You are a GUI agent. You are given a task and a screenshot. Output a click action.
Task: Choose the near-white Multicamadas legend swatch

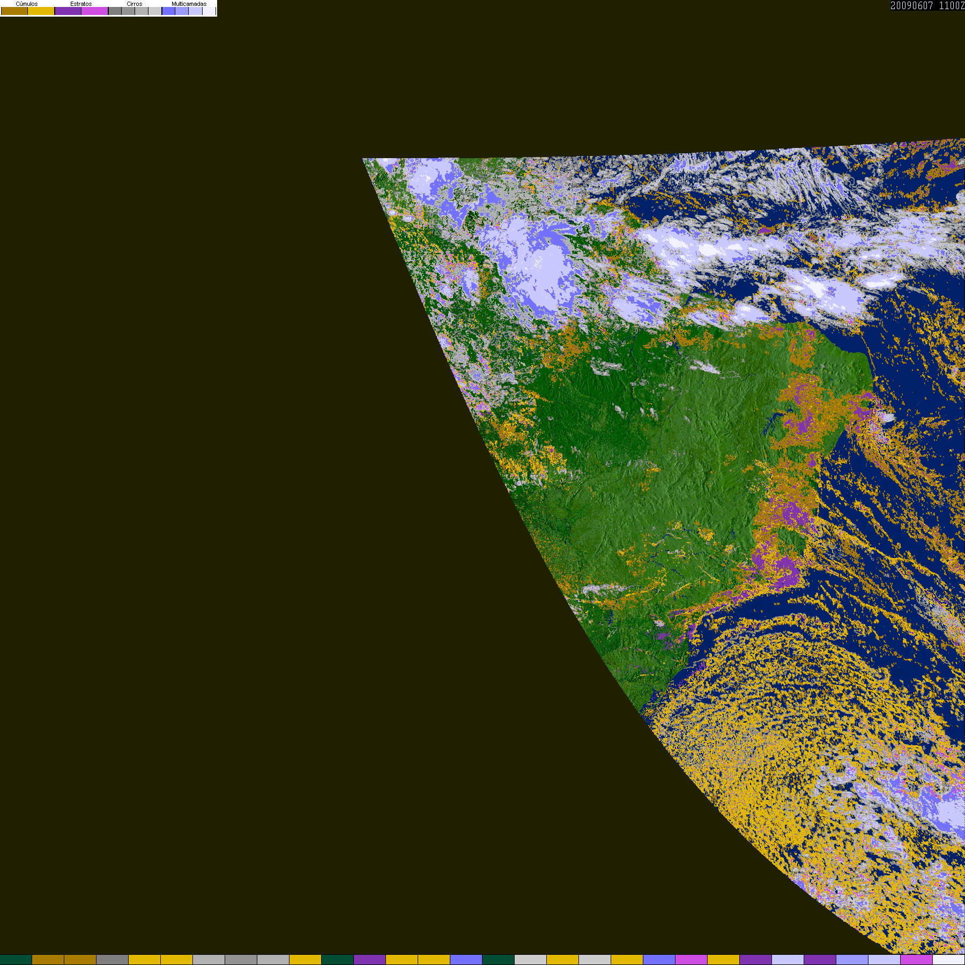point(209,11)
